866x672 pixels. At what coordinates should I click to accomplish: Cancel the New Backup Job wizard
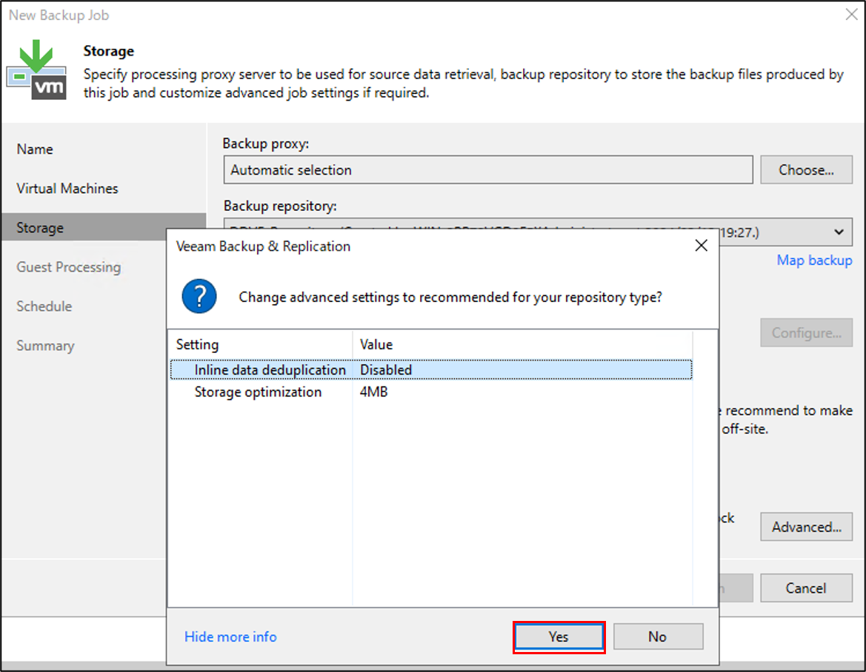(x=806, y=588)
